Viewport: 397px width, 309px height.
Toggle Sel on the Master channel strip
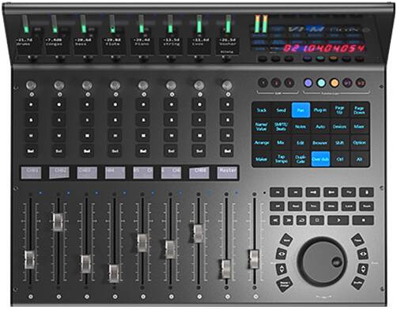click(x=227, y=151)
